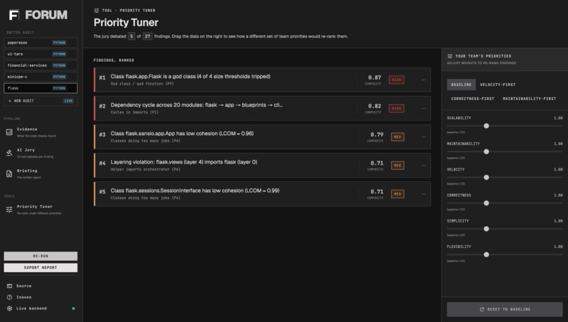Open the Briefing document icon
This screenshot has width=568, height=322.
9,173
